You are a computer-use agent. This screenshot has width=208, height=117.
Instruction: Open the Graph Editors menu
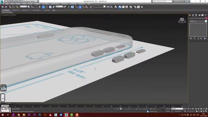55,4
